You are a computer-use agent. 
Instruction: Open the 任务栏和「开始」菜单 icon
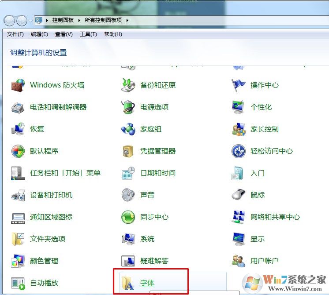[18, 173]
